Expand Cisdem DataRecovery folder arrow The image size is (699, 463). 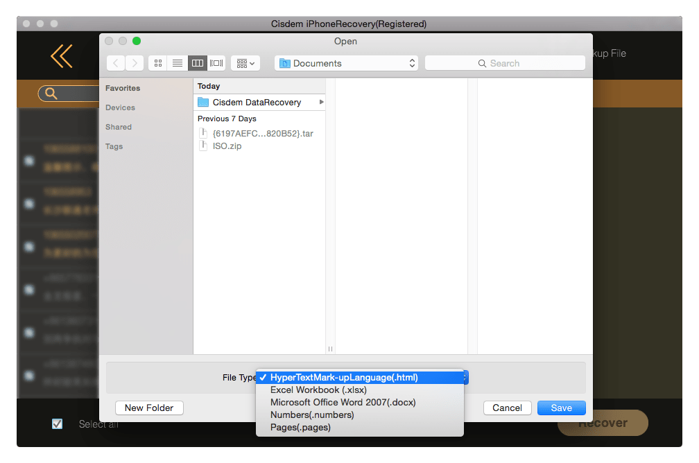pyautogui.click(x=322, y=102)
